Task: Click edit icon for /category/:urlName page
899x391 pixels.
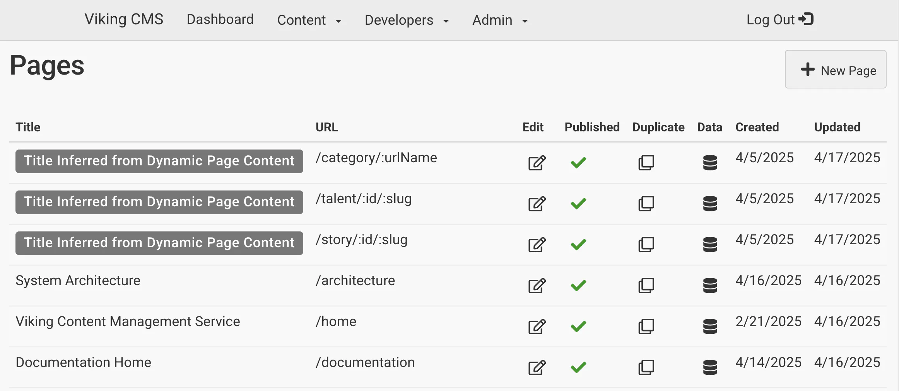Action: point(537,163)
